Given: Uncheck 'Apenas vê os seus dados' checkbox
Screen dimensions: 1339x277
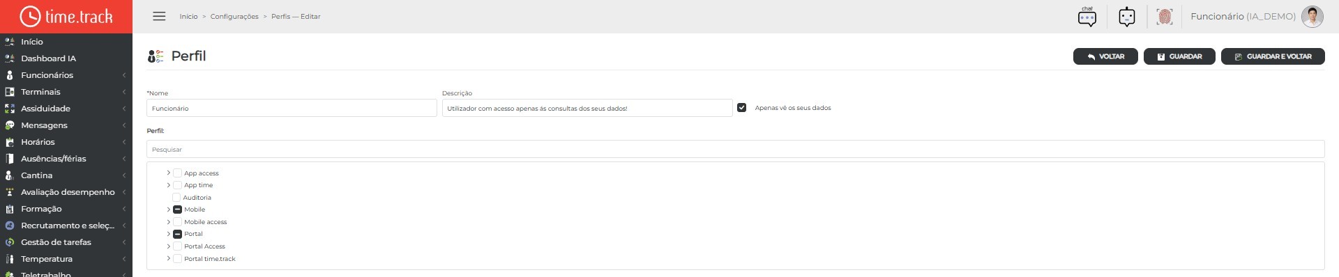Looking at the screenshot, I should [742, 108].
